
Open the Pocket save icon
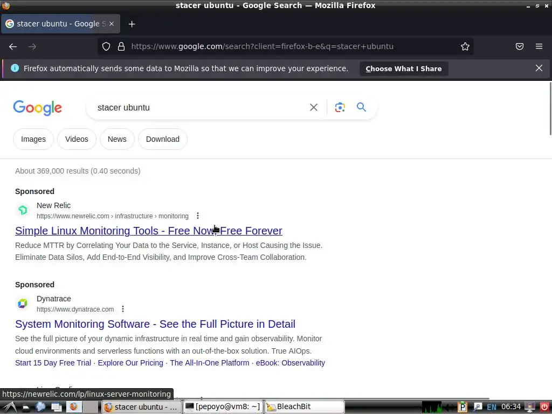tap(520, 46)
